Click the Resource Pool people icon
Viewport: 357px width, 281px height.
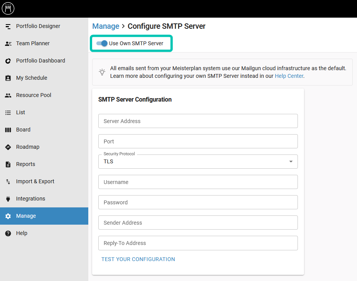8,95
